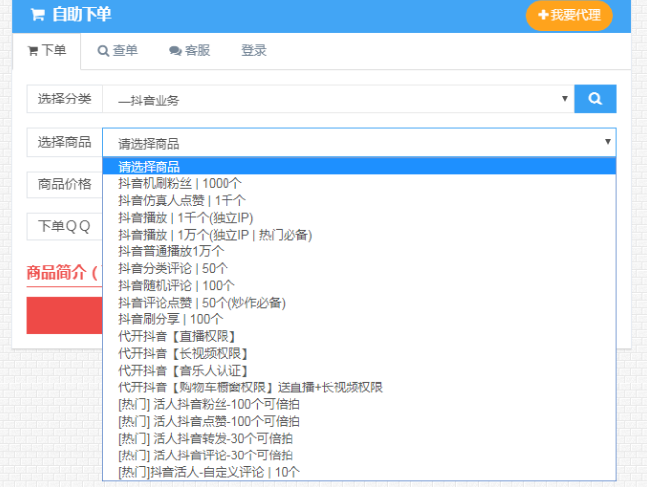Choose 抖音评论点赞 | 50个 option
This screenshot has height=487, width=647.
coord(359,302)
